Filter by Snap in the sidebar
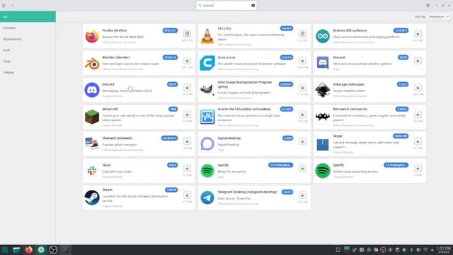This screenshot has width=453, height=255. click(28, 62)
